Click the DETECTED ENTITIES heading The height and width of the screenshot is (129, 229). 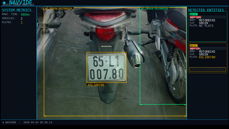click(x=206, y=10)
